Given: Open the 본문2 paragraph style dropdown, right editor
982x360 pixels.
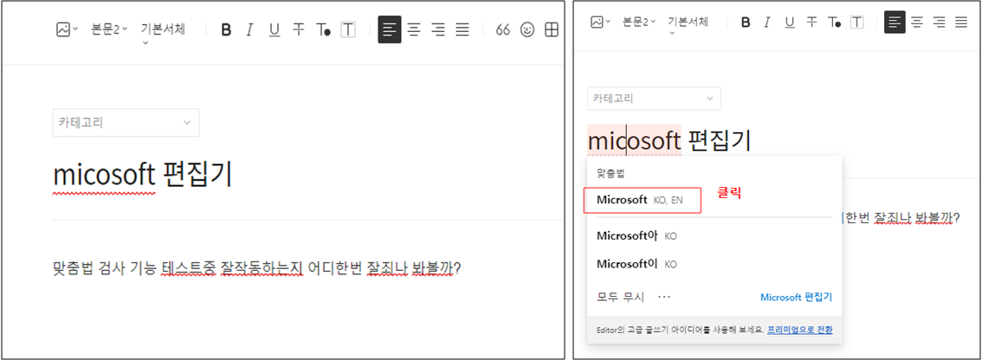Looking at the screenshot, I should click(639, 22).
